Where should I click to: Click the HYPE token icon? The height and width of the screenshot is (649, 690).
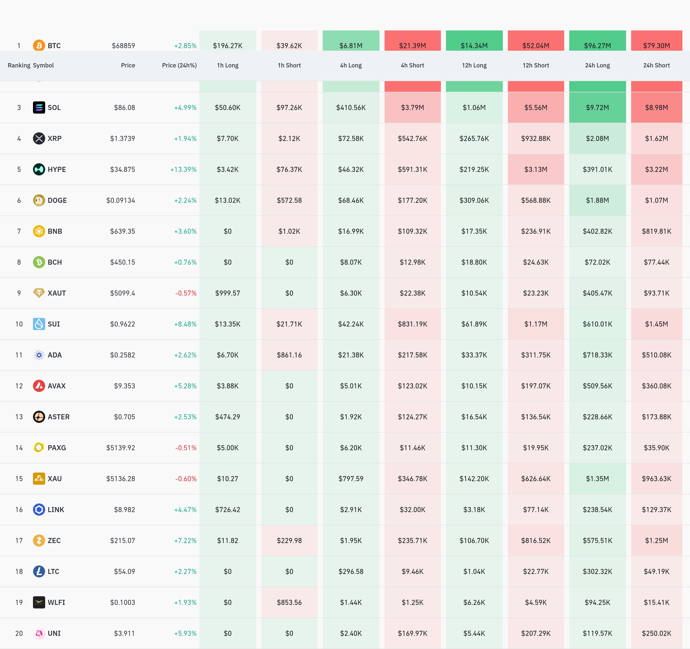[39, 169]
